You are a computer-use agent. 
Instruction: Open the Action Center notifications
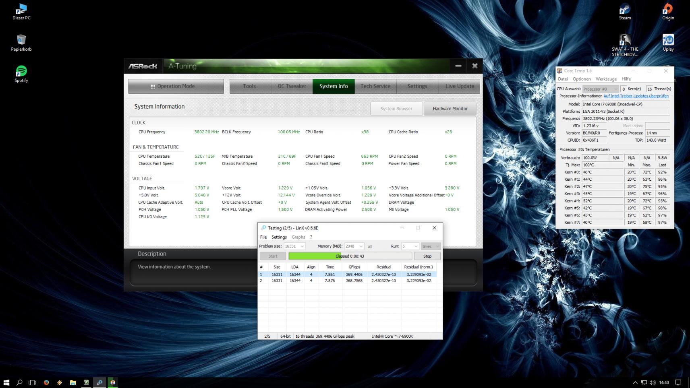[678, 382]
